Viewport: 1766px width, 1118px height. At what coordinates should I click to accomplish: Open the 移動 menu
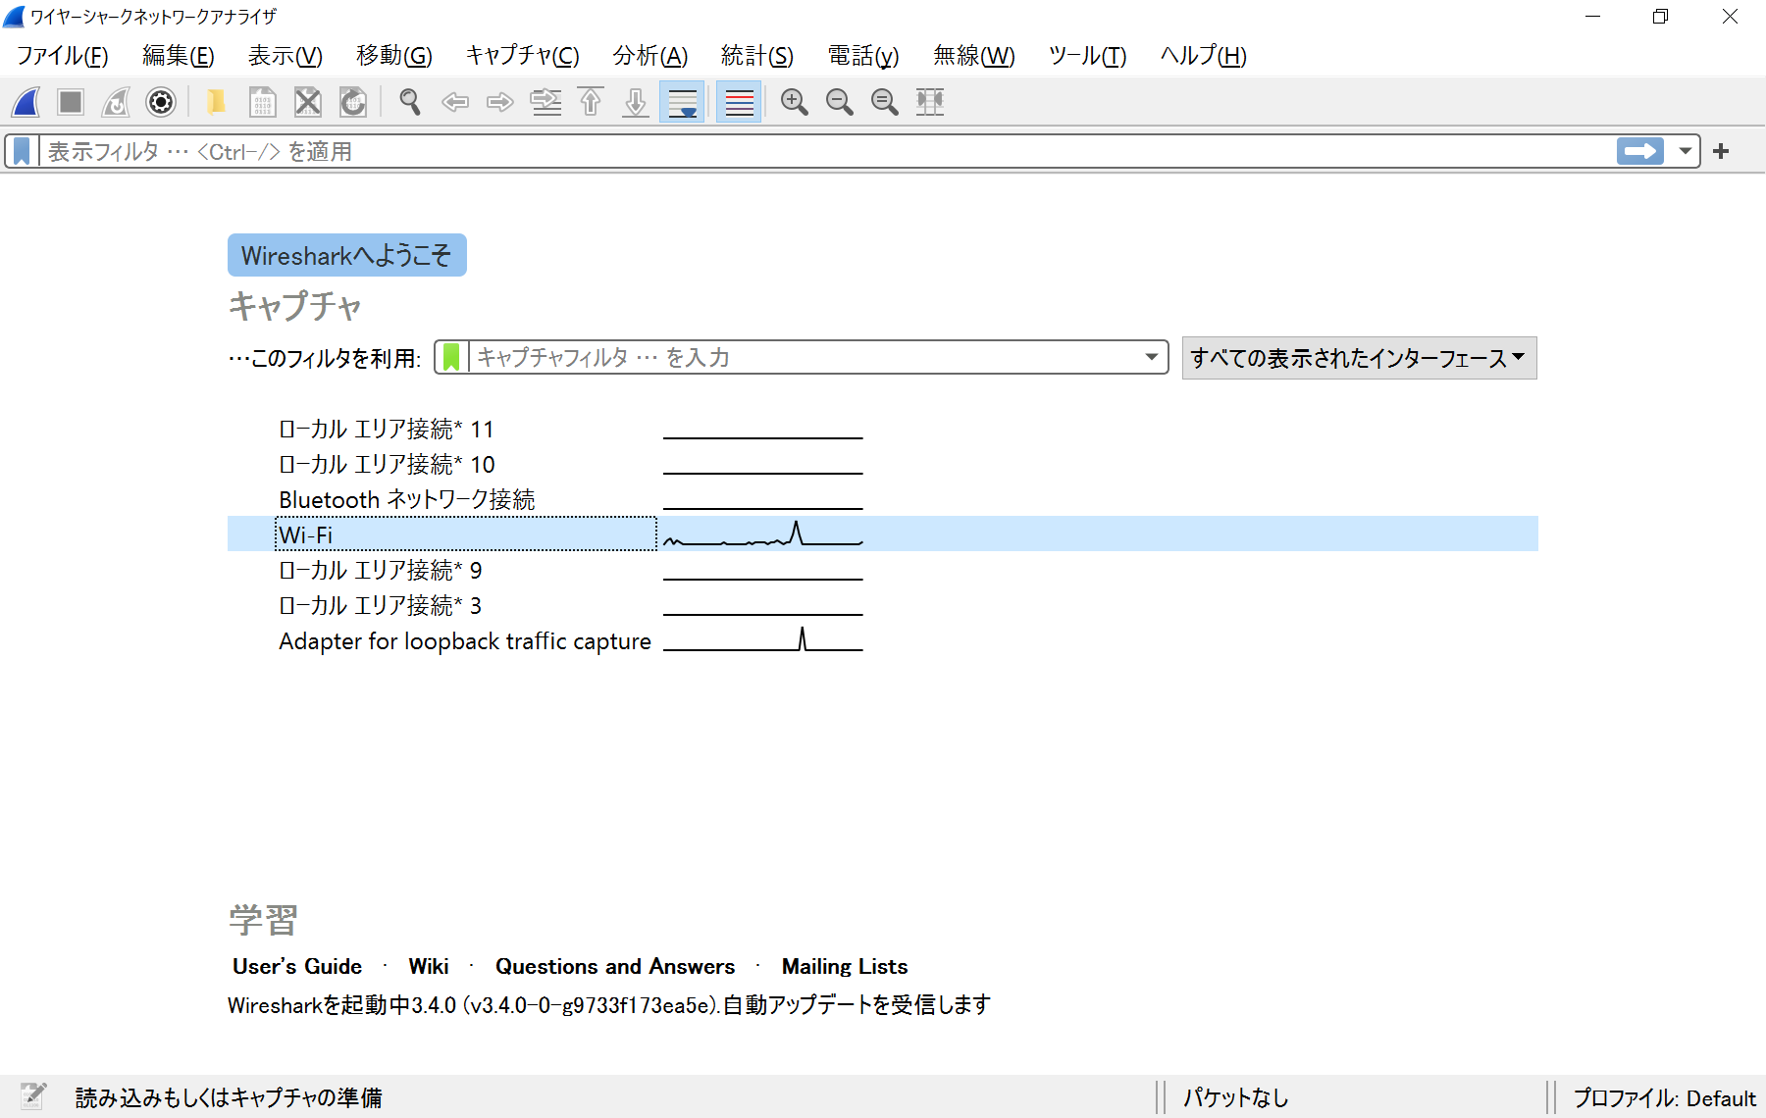[394, 56]
